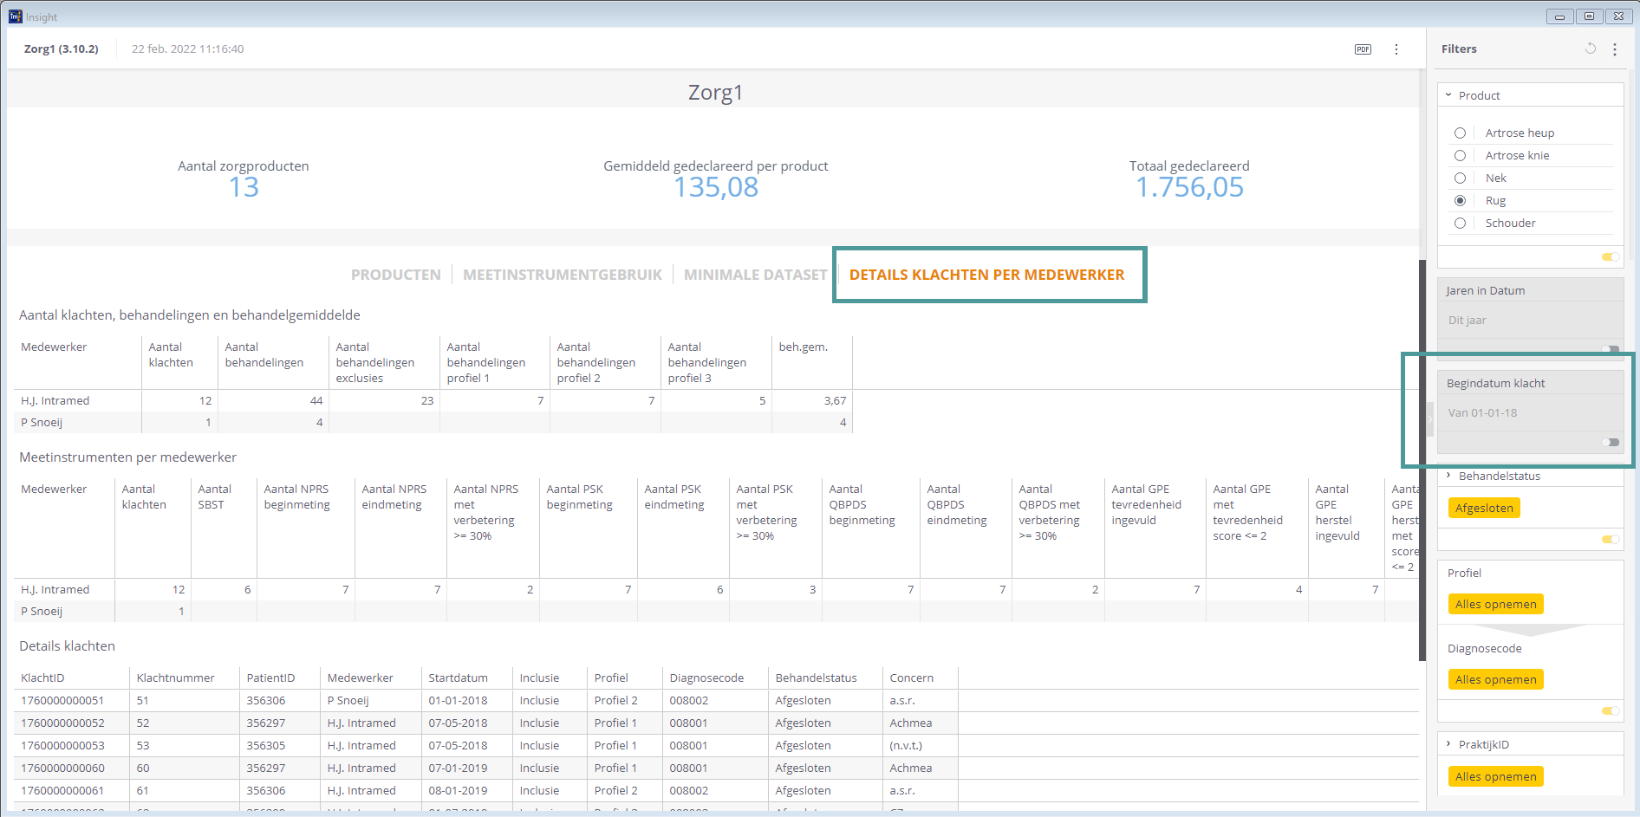Click the Dit jaar date value
Viewport: 1640px width, 817px height.
tap(1467, 321)
